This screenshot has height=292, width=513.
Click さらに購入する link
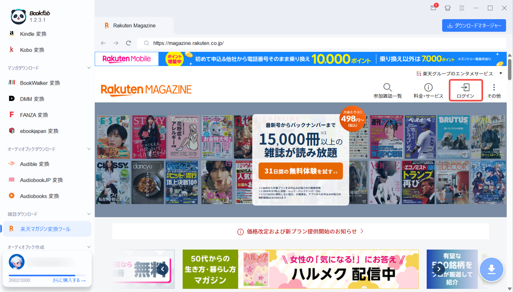click(x=69, y=280)
